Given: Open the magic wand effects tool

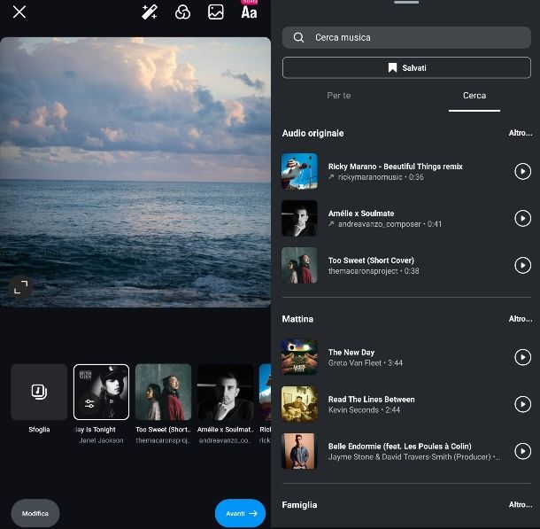Looking at the screenshot, I should pos(150,12).
